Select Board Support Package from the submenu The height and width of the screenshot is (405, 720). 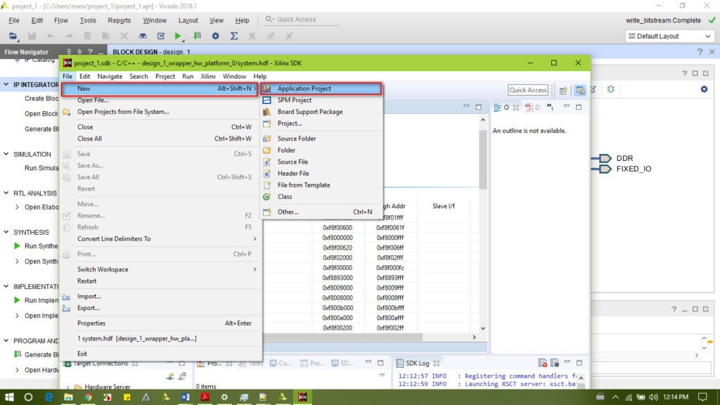pyautogui.click(x=309, y=112)
